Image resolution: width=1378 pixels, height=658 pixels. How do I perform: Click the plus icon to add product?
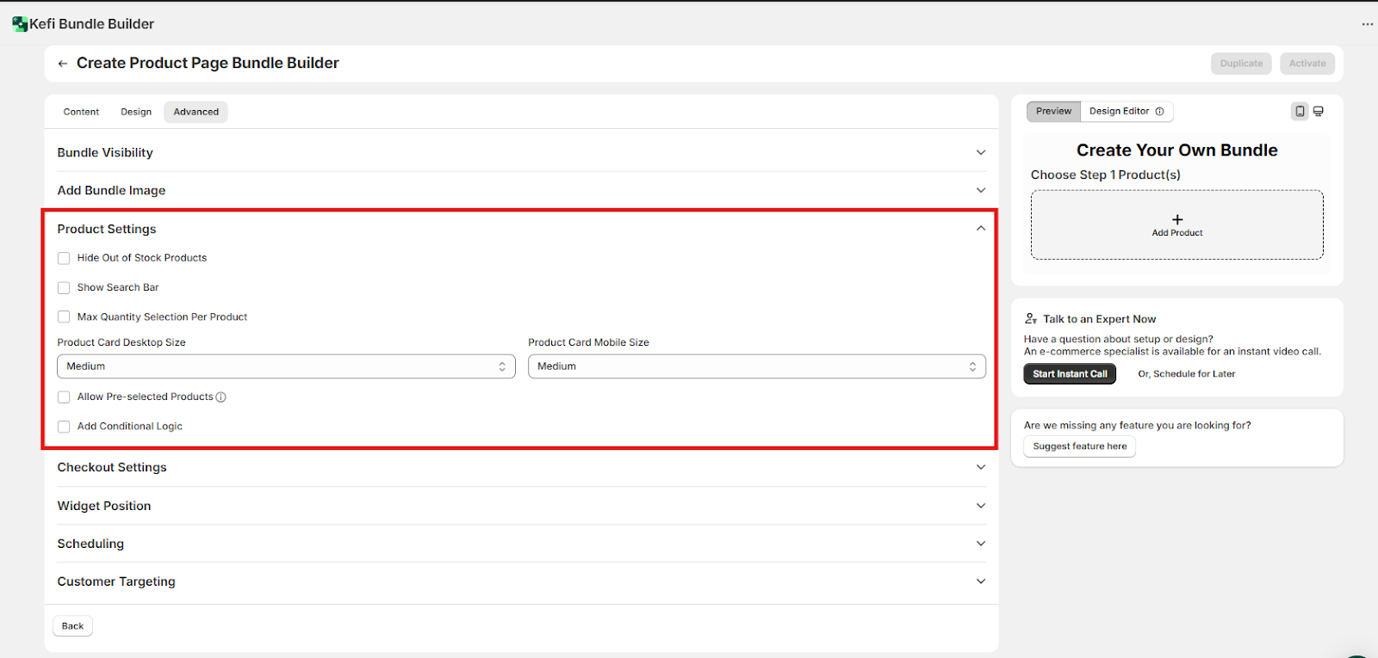[1177, 219]
